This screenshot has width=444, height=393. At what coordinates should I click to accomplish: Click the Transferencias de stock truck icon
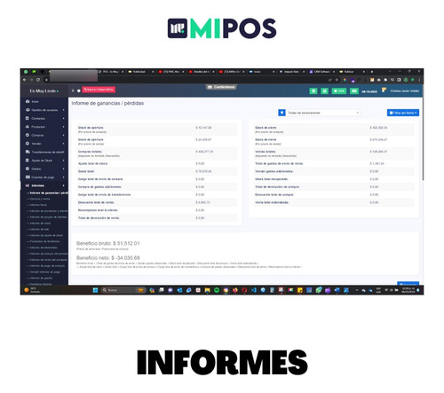click(x=28, y=152)
